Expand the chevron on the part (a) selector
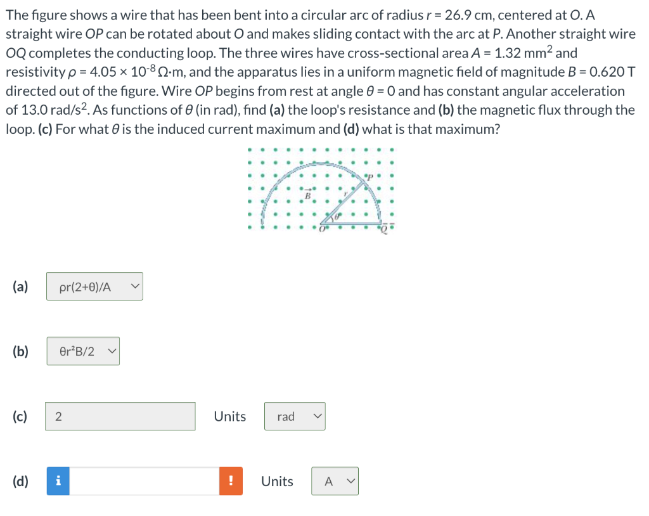This screenshot has width=649, height=516. point(134,286)
